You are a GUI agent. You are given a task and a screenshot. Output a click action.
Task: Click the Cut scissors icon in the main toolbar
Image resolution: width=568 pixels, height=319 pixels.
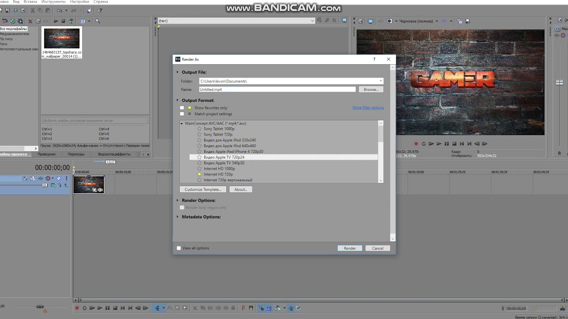(x=33, y=10)
